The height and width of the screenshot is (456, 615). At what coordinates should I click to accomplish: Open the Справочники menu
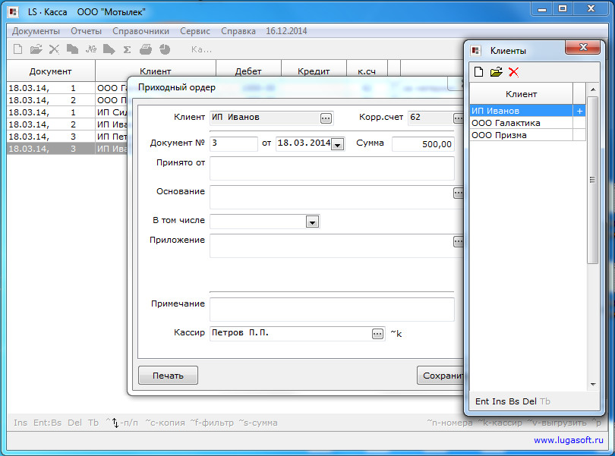coord(140,31)
